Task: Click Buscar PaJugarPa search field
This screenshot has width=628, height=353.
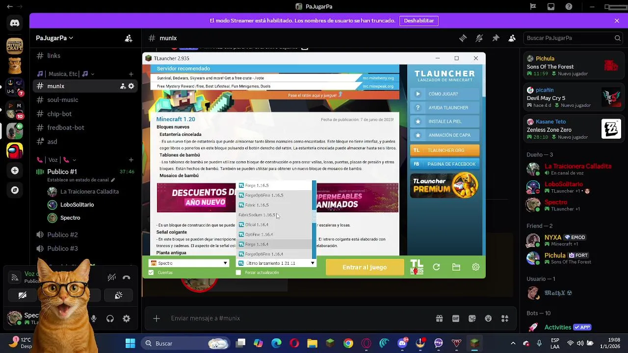Action: [573, 38]
